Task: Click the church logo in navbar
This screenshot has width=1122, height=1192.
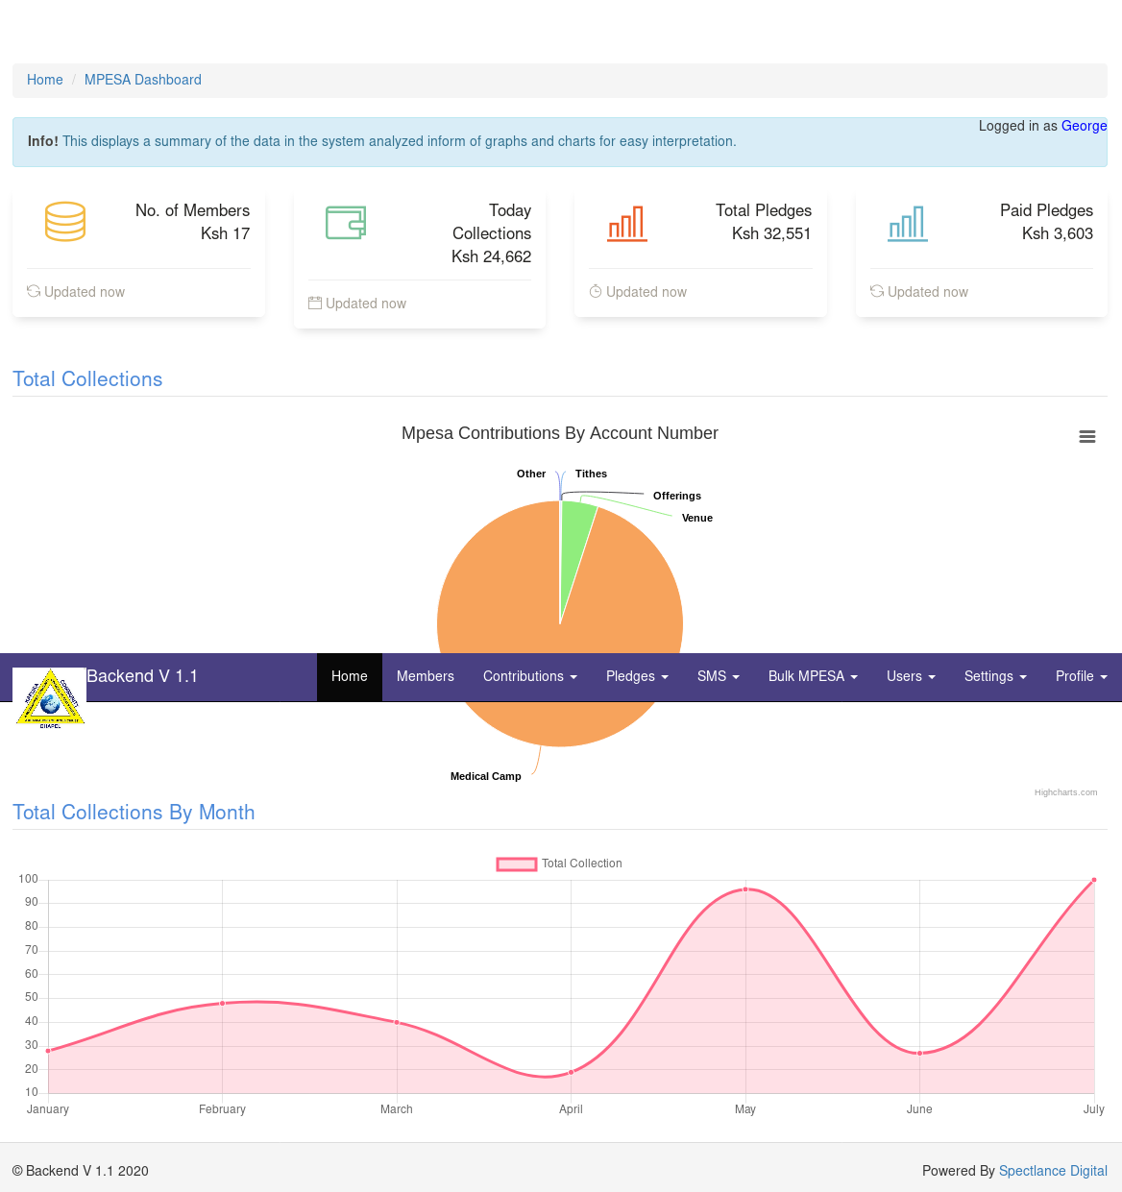Action: [50, 698]
